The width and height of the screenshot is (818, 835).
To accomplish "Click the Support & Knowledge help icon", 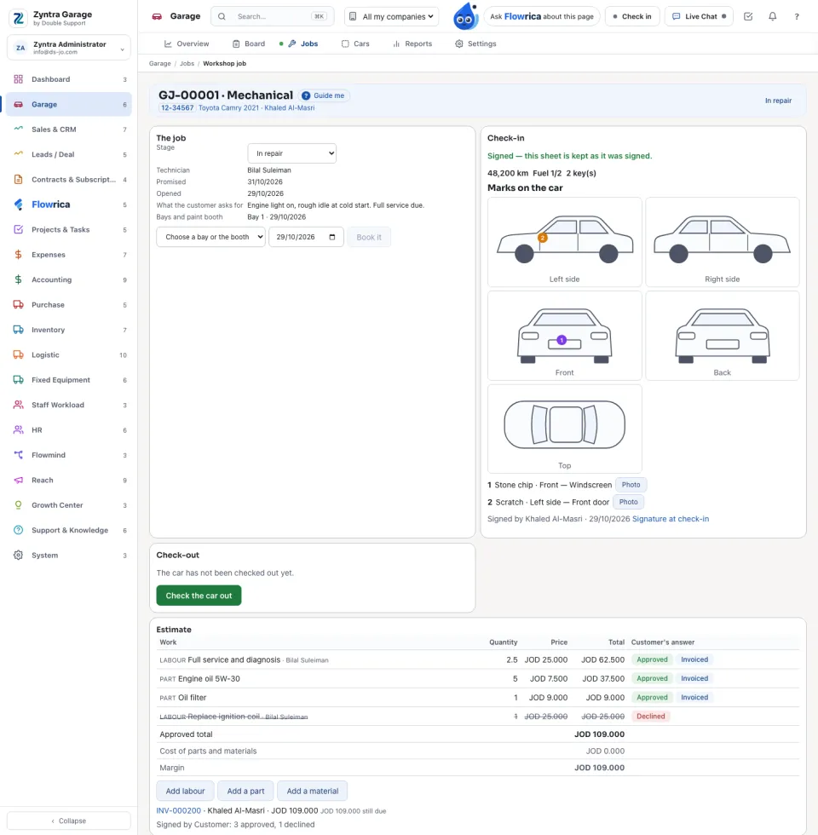I will coord(18,530).
